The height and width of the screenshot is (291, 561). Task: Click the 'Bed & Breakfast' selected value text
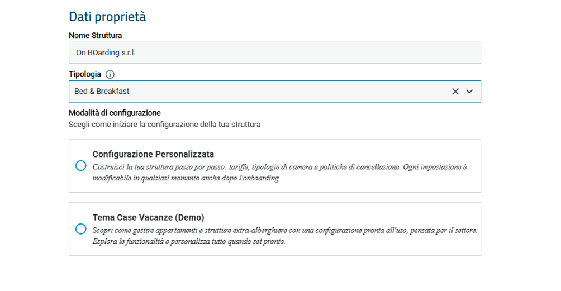[102, 91]
